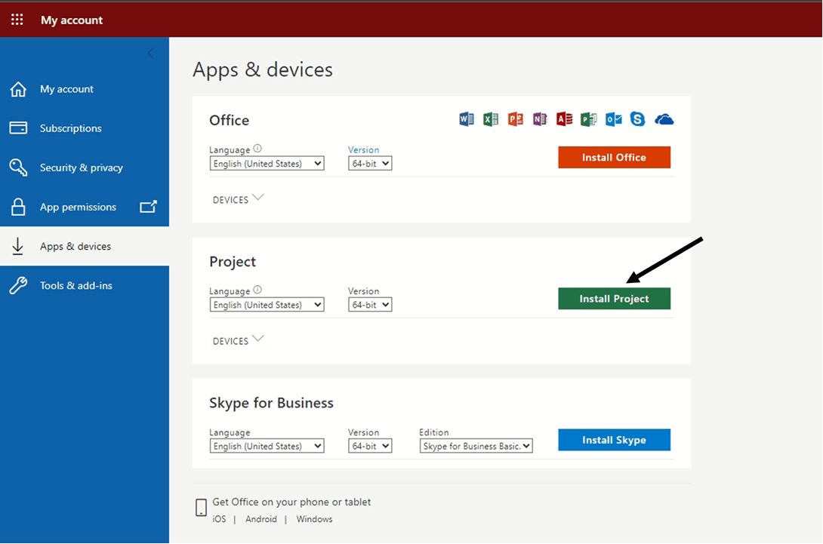Click the Apps & devices page heading

tap(263, 69)
